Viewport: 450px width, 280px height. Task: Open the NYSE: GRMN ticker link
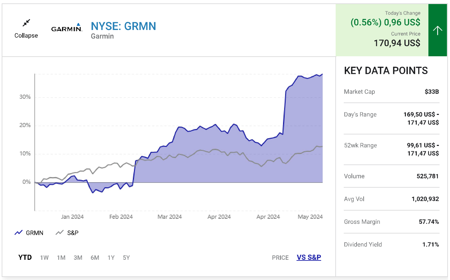point(123,26)
